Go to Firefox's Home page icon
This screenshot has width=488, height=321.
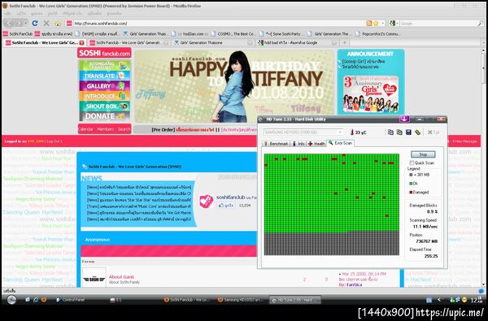pos(58,24)
